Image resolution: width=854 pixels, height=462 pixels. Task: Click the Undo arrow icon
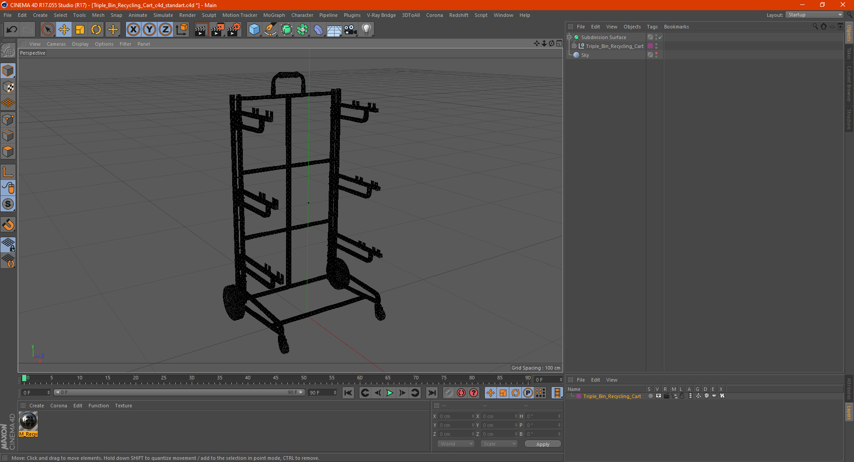(12, 30)
